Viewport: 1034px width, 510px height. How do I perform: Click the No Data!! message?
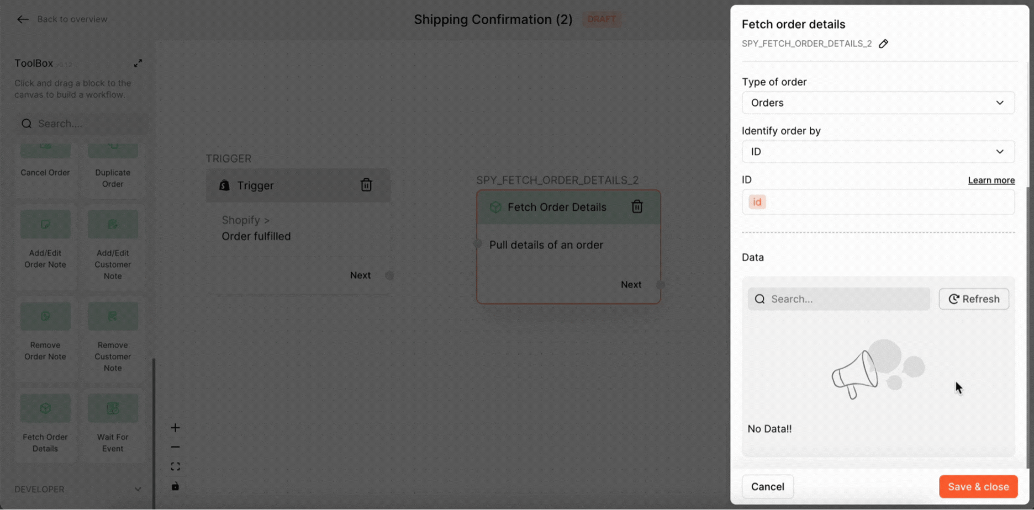coord(769,429)
